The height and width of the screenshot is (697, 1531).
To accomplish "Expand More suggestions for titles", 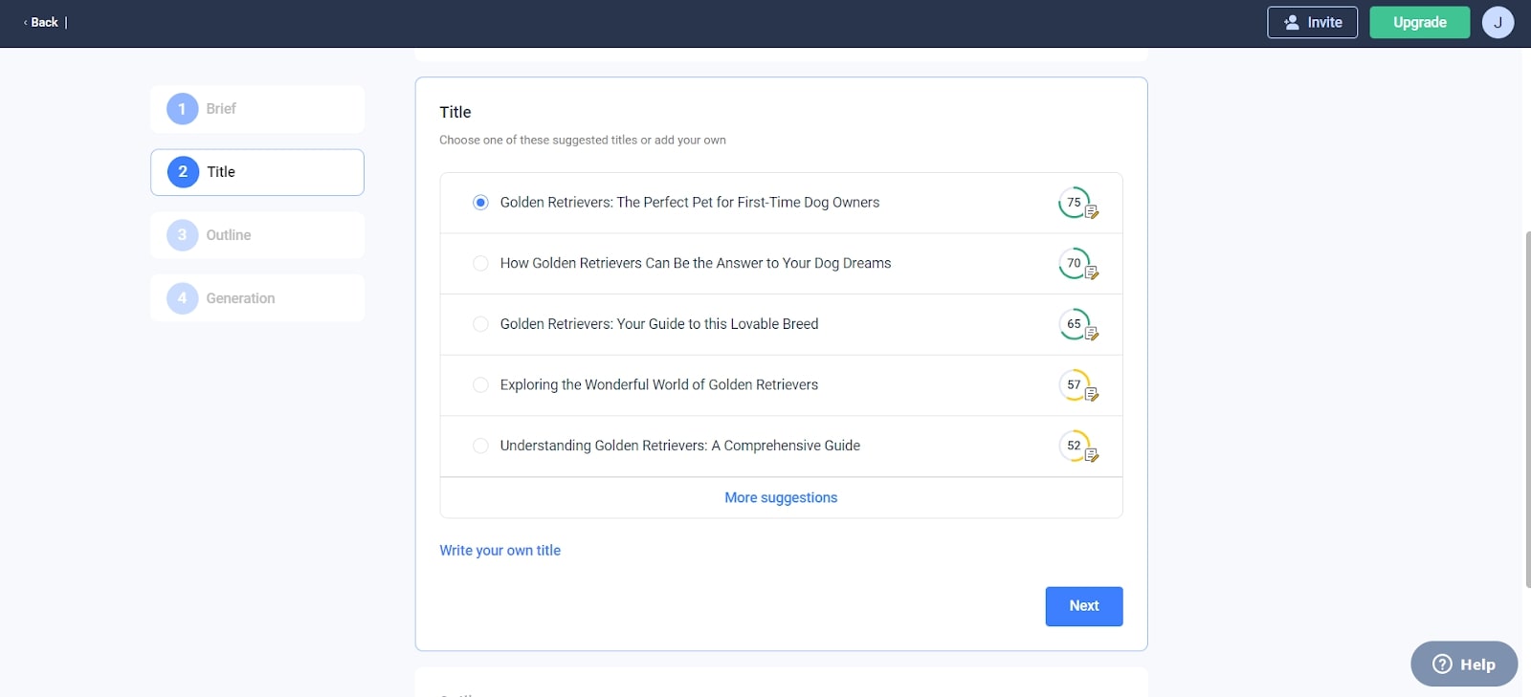I will click(781, 498).
